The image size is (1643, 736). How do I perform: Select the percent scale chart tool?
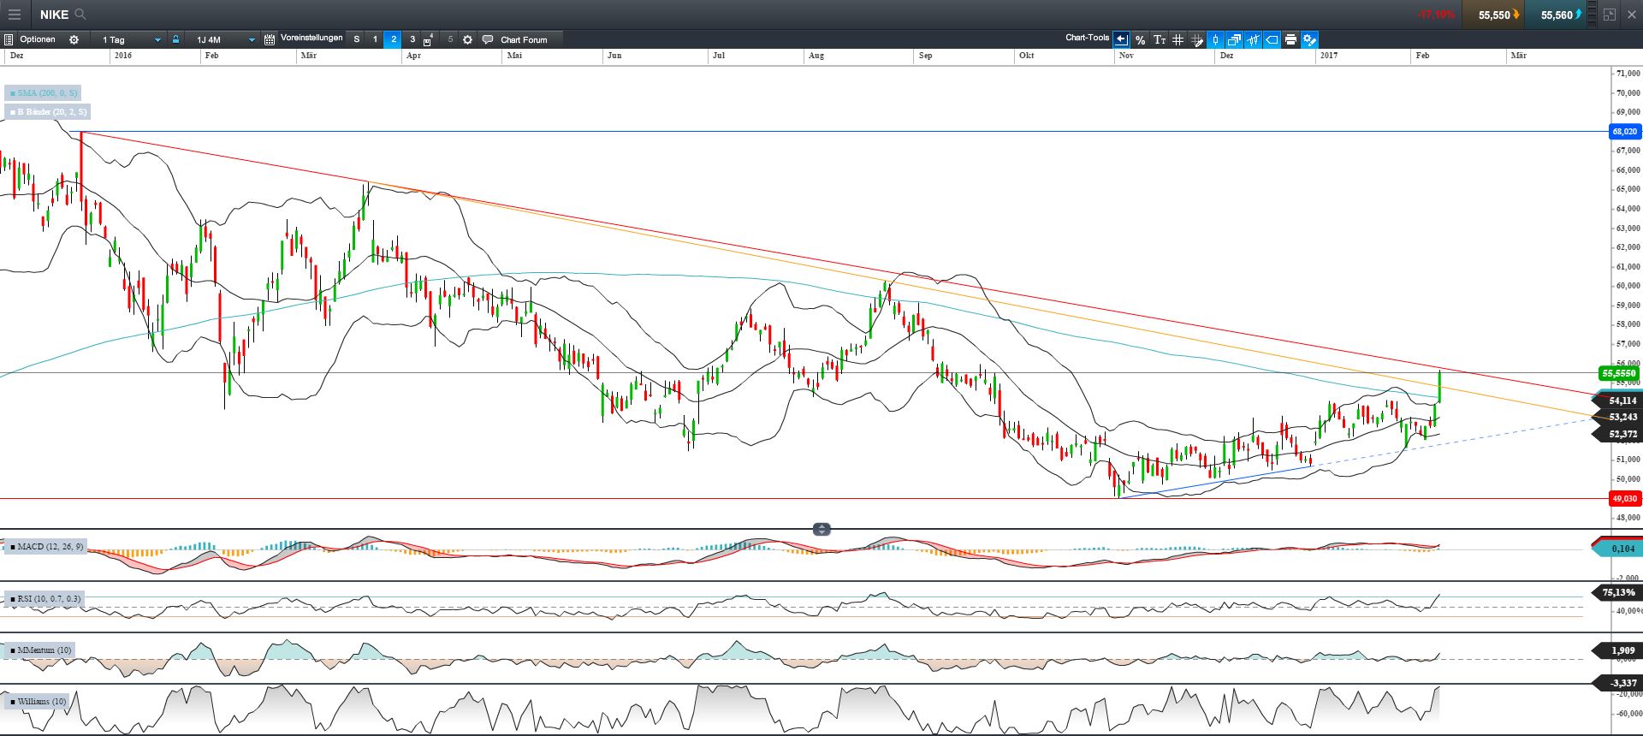(1140, 40)
